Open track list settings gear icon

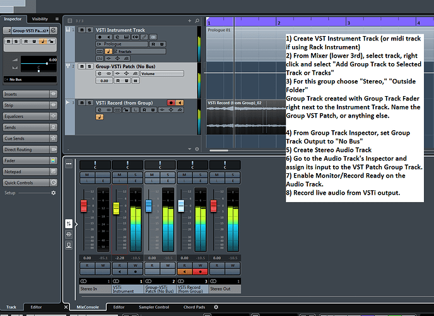click(197, 149)
